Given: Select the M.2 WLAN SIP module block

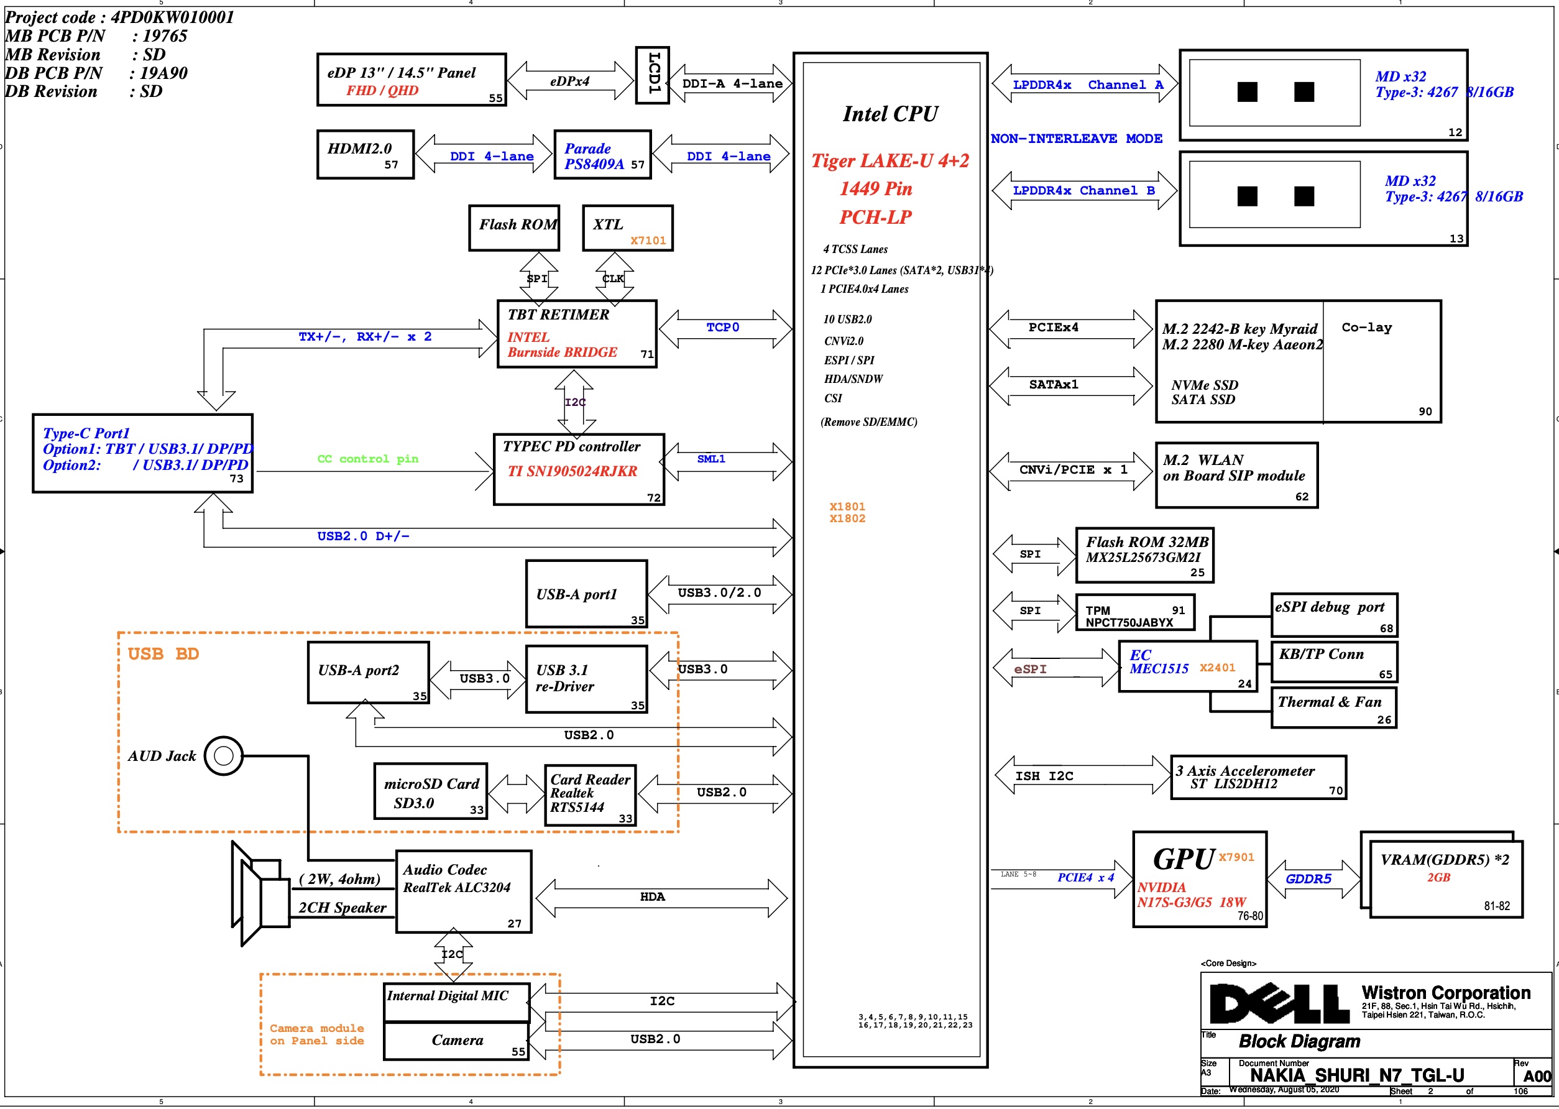Looking at the screenshot, I should (1236, 476).
